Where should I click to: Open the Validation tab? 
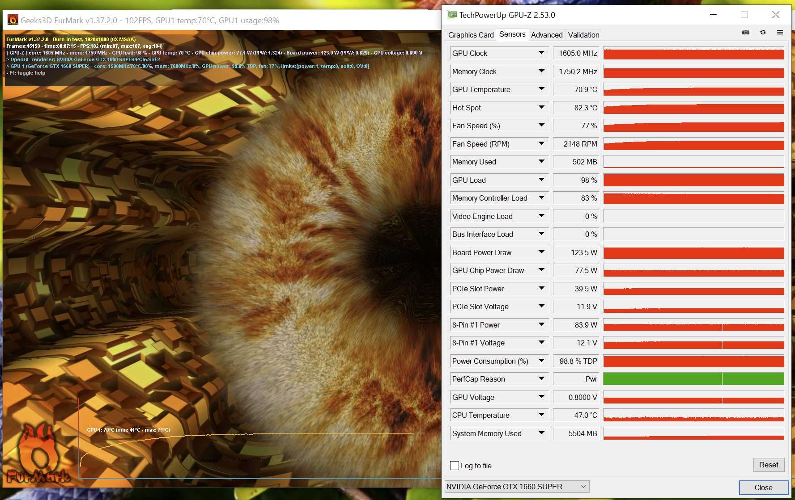(583, 35)
